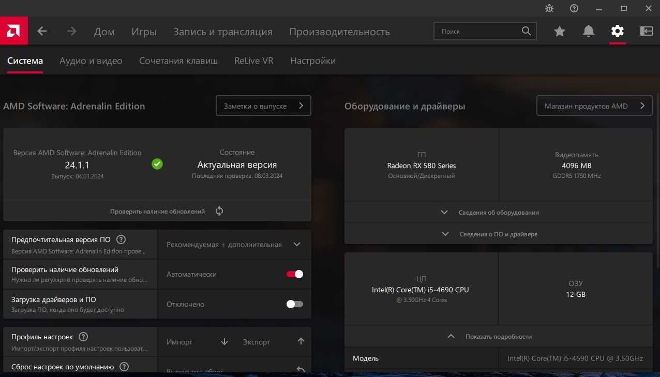Click the AMD logo icon
Viewport: 660px width, 377px height.
(14, 31)
